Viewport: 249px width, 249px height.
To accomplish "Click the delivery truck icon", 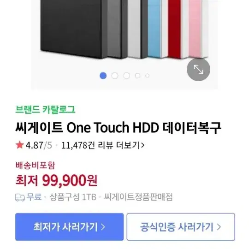I will [x=20, y=197].
